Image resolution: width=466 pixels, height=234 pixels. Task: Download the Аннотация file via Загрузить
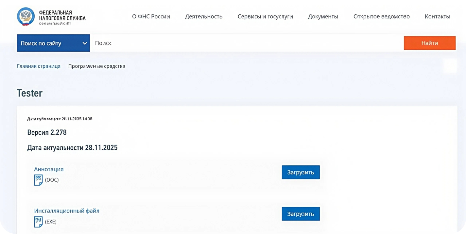coord(301,172)
